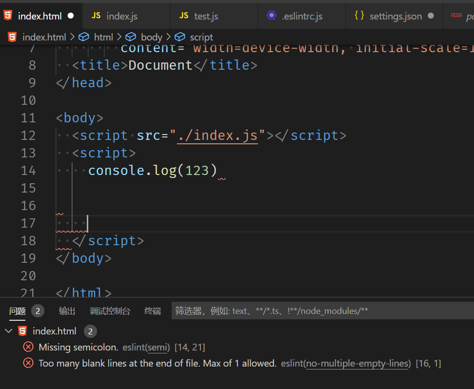This screenshot has width=474, height=389.
Task: Click the </head> tag on line 9
Action: (84, 83)
